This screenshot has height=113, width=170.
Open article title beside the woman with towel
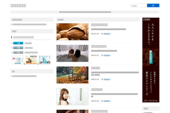[97, 90]
